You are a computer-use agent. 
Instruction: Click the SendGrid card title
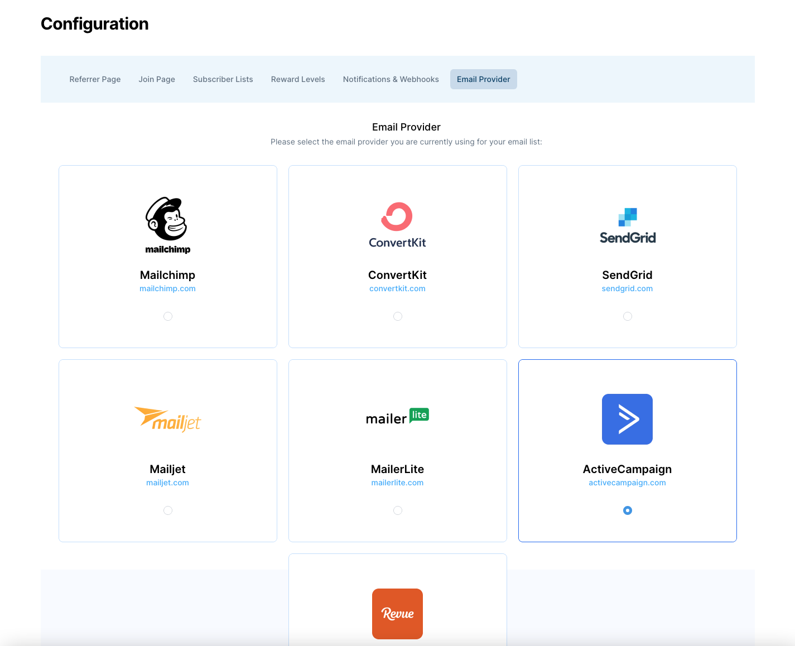tap(627, 275)
